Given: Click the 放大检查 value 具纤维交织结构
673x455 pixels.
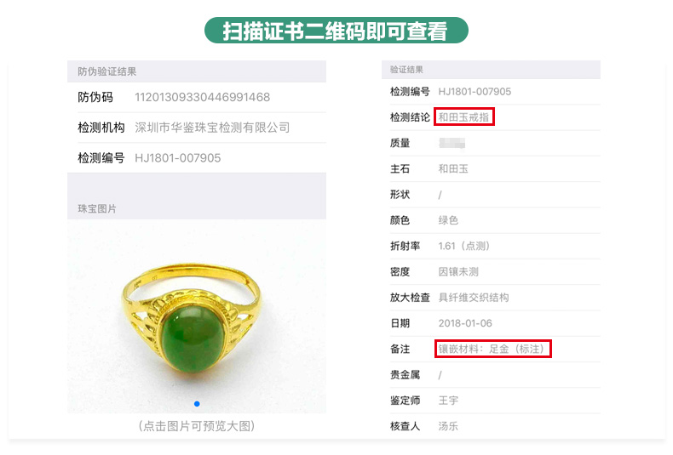Looking at the screenshot, I should point(474,298).
